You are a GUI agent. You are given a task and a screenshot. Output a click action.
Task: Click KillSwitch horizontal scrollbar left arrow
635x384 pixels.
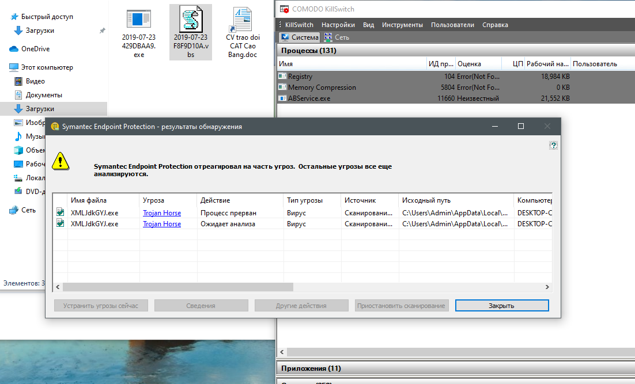click(282, 352)
